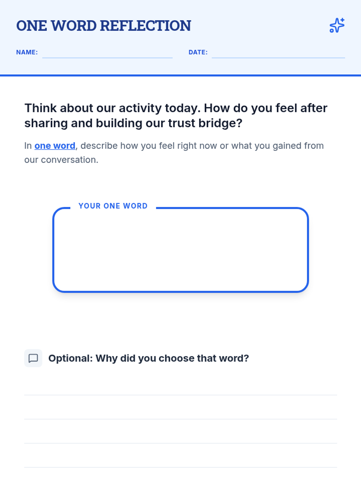Click the phrase "describe how you feel right now"
361x482 pixels.
point(149,146)
